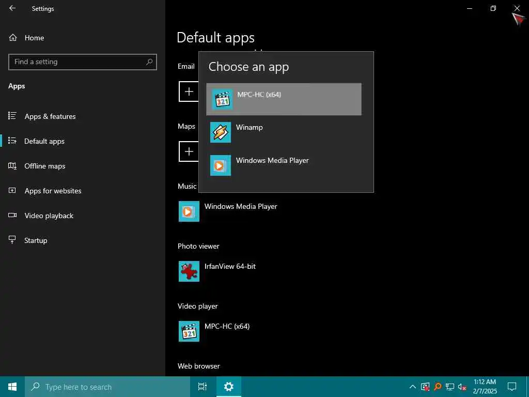Select Default apps in the sidebar
The height and width of the screenshot is (397, 529).
coord(83,141)
